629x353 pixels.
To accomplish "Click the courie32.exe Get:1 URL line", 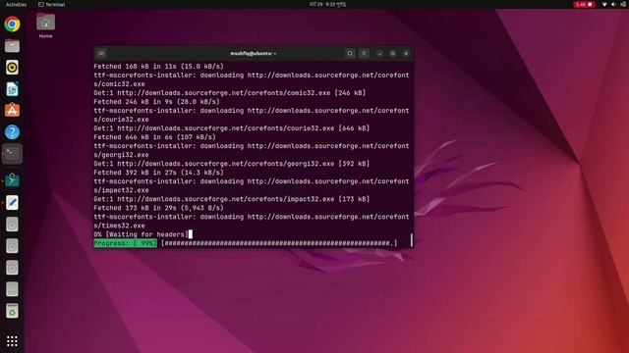I will (x=232, y=128).
